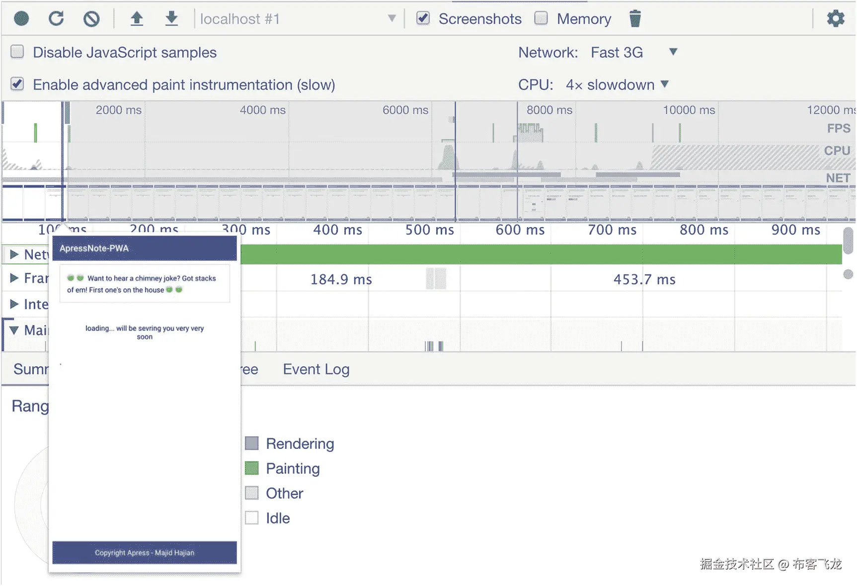
Task: Select the 453.7 ms frame
Action: (x=644, y=279)
